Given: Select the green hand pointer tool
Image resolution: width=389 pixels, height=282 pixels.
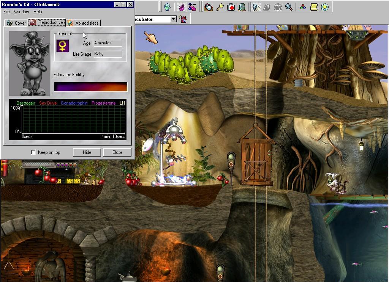Looking at the screenshot, I should 167,7.
